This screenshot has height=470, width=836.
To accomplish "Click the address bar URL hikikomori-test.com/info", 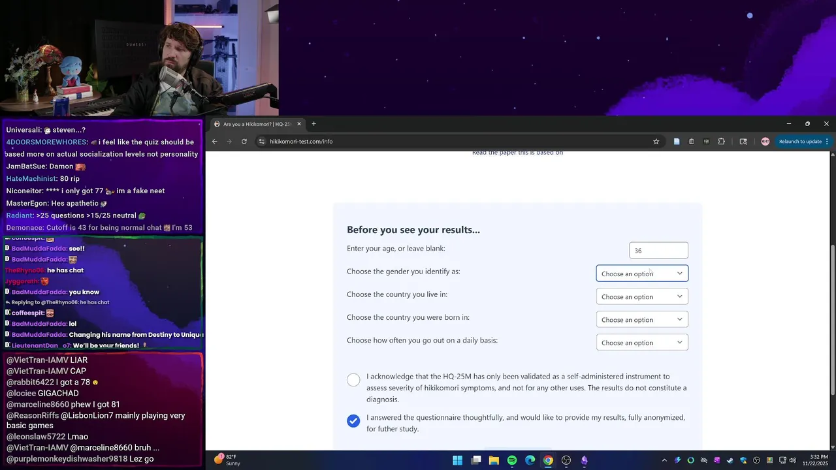I will [x=301, y=142].
